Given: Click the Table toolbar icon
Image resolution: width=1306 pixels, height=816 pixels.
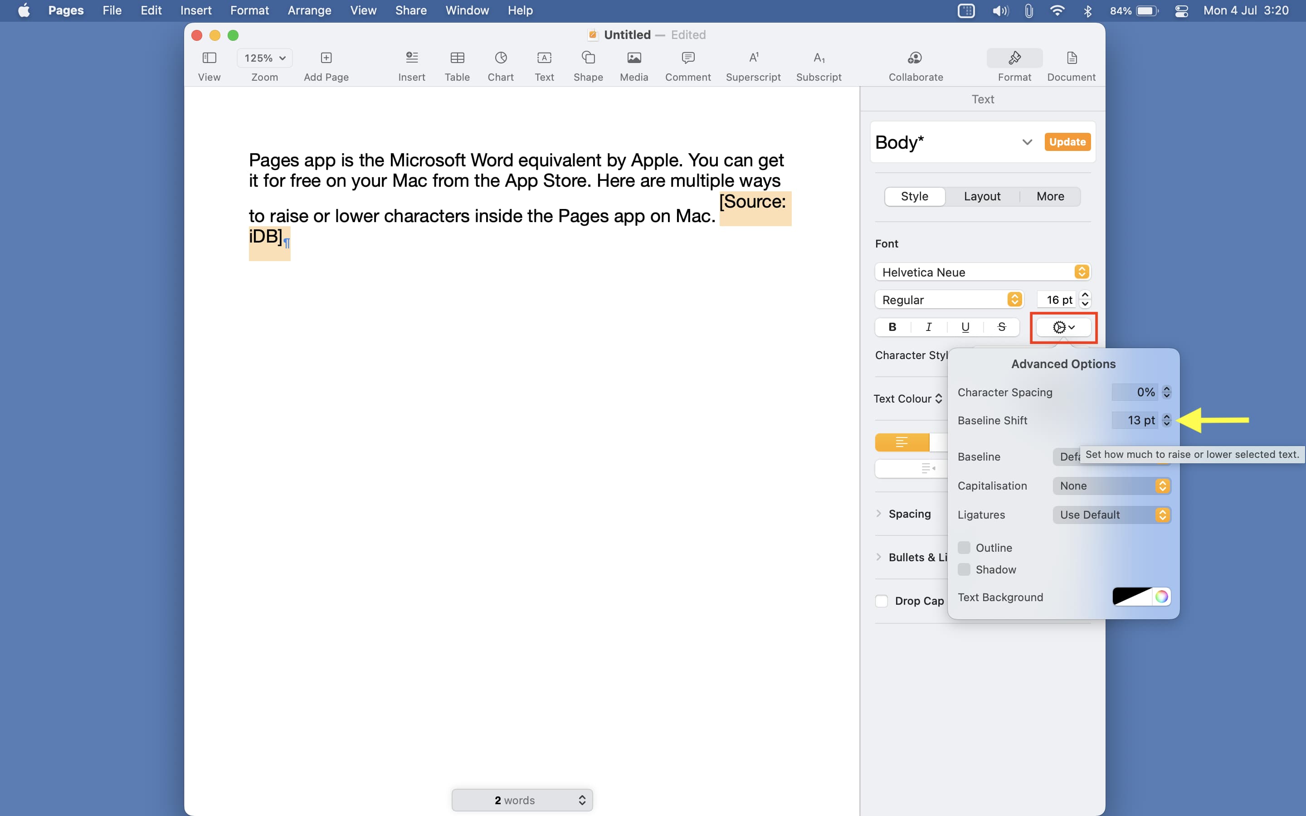Looking at the screenshot, I should click(x=457, y=58).
